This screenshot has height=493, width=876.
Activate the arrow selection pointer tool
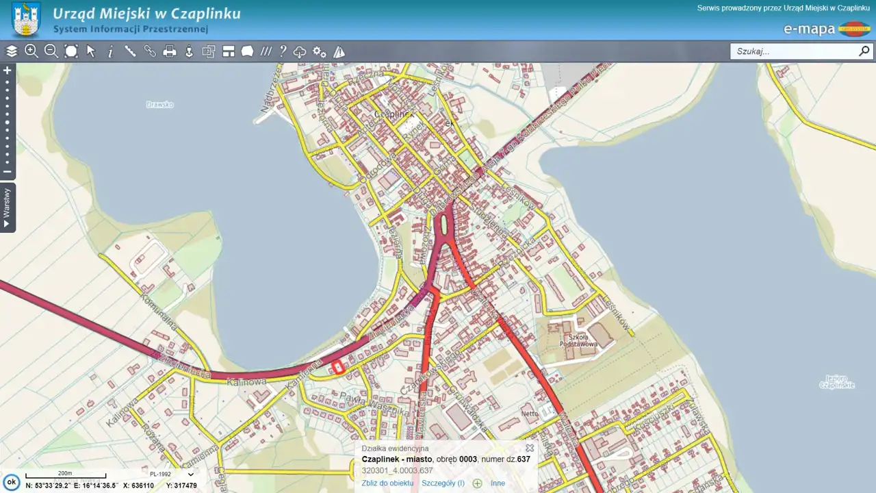click(x=91, y=51)
